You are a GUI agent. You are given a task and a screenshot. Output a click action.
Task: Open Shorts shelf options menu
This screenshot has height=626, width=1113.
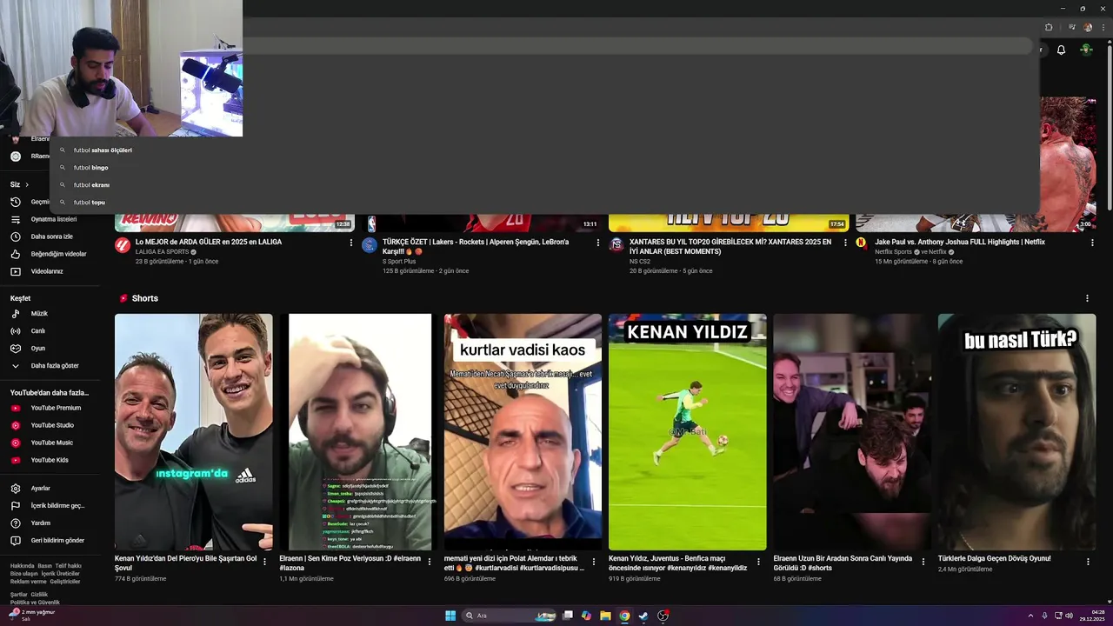click(x=1087, y=298)
